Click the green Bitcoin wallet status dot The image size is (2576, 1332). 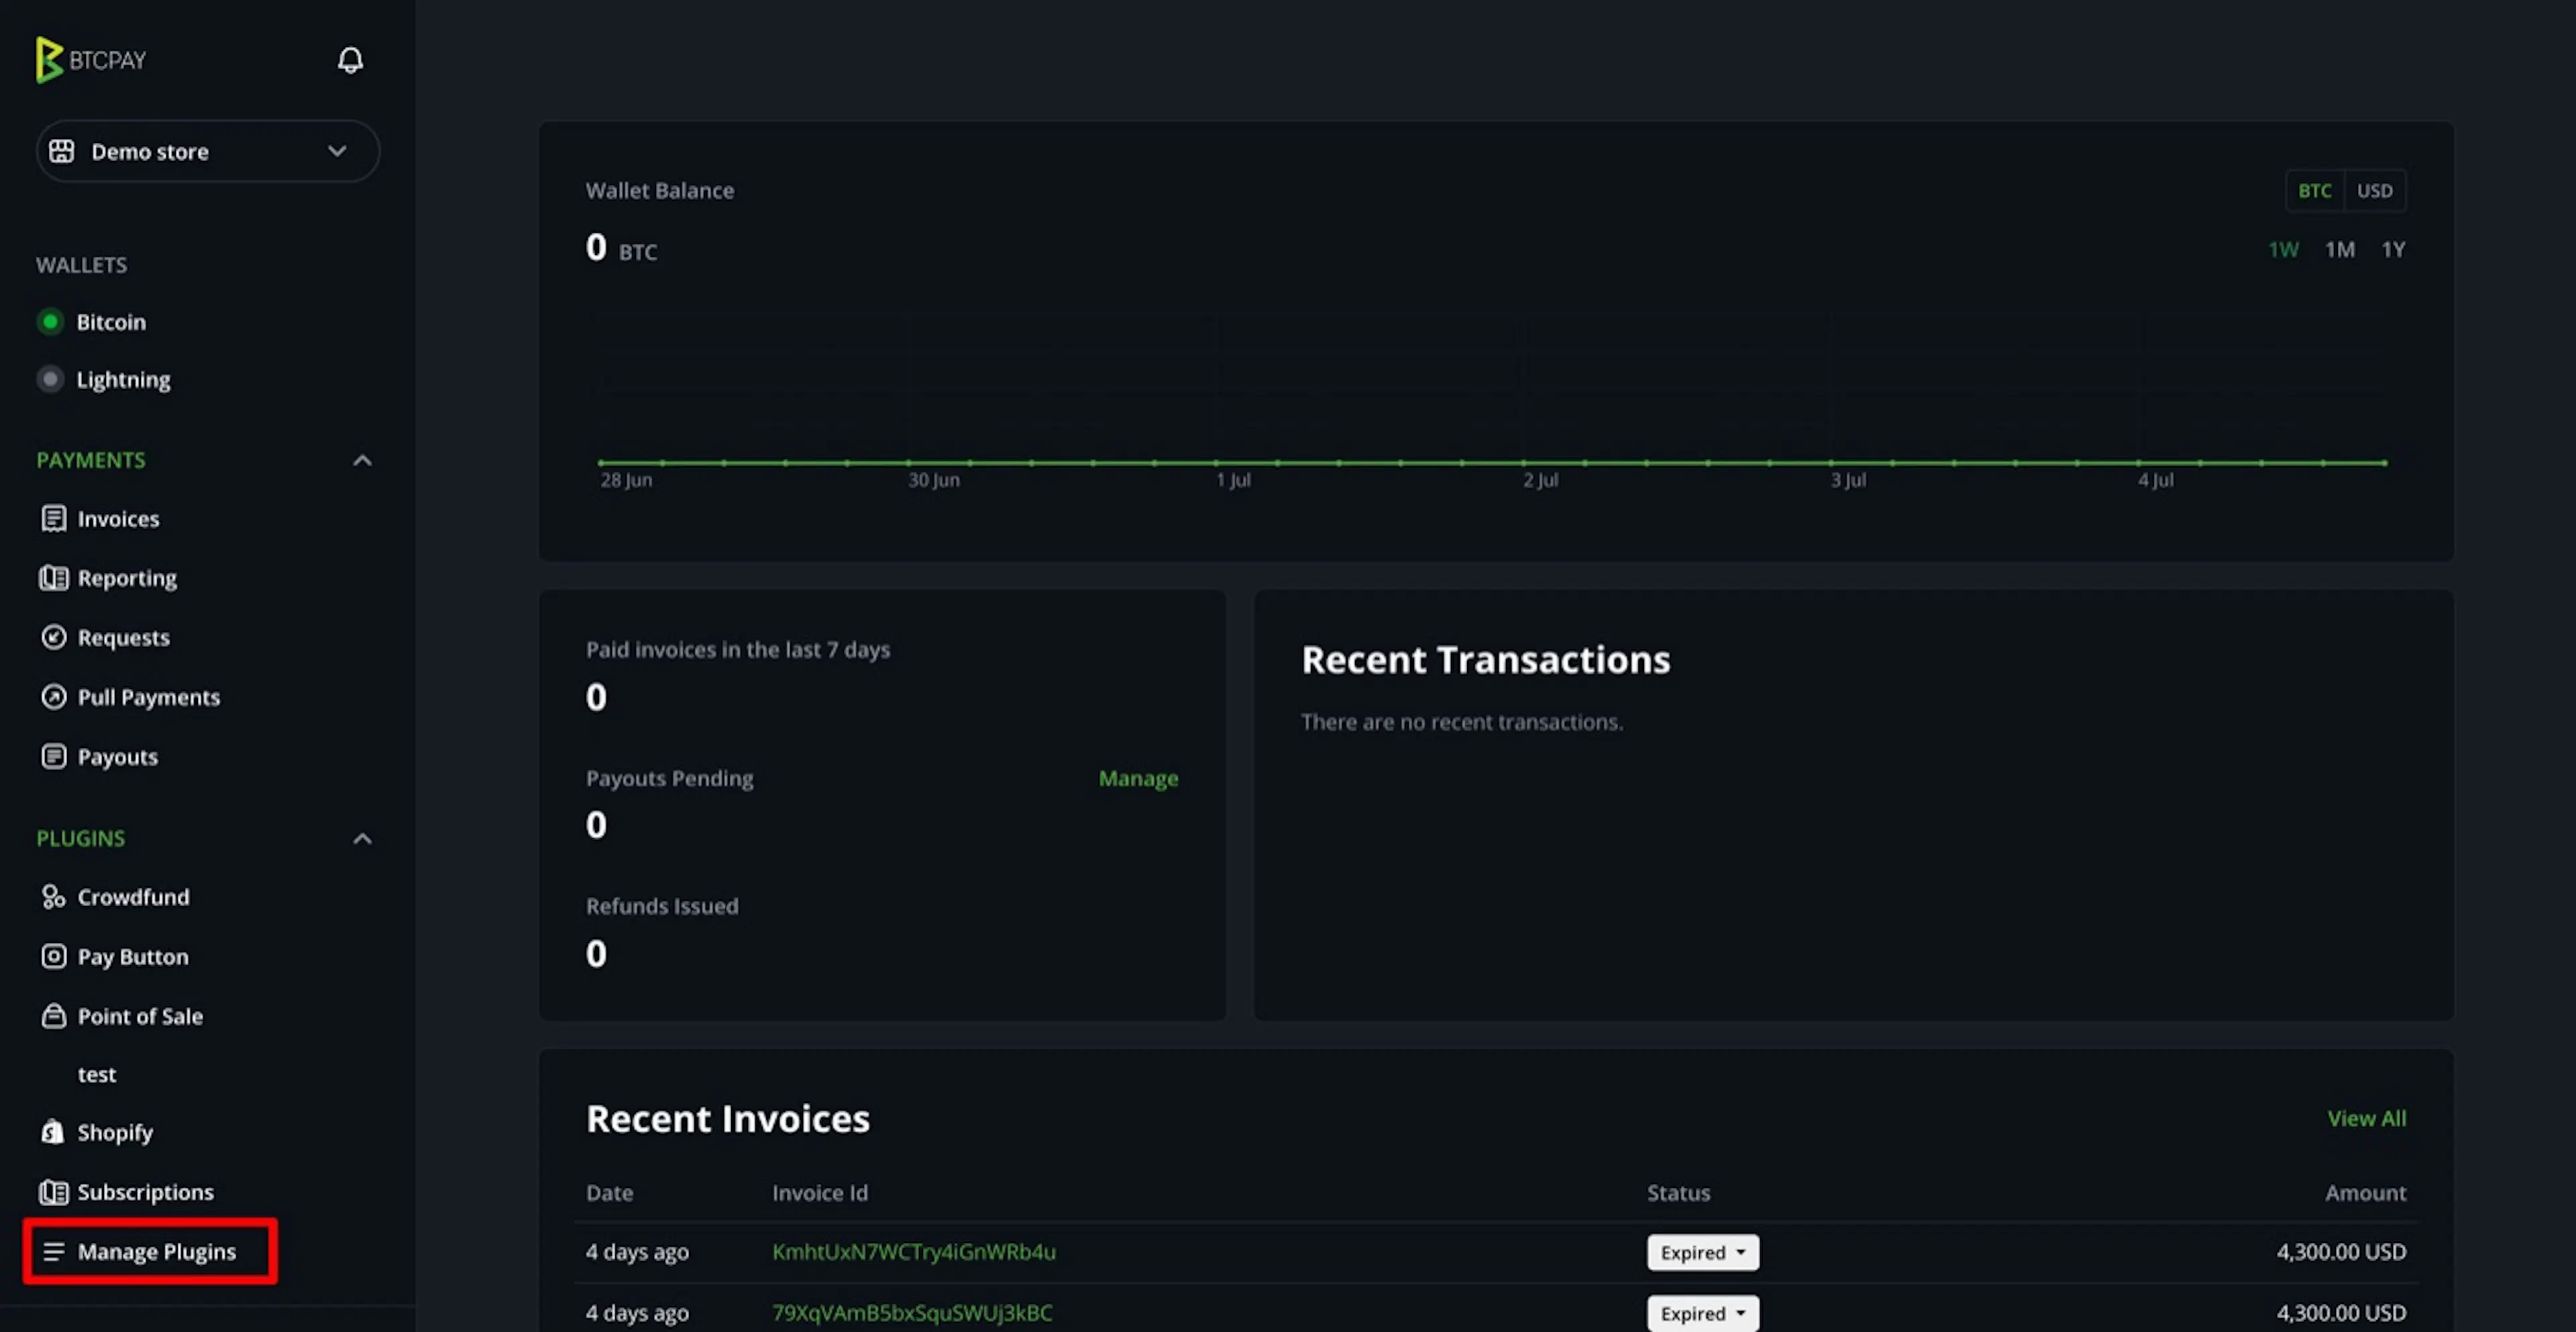50,322
